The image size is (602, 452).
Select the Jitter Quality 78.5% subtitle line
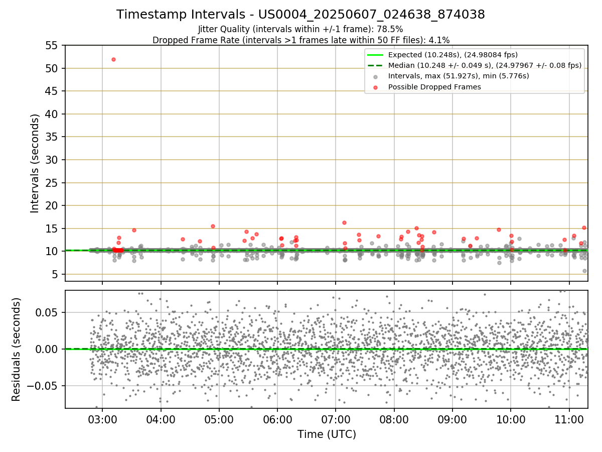[x=300, y=29]
